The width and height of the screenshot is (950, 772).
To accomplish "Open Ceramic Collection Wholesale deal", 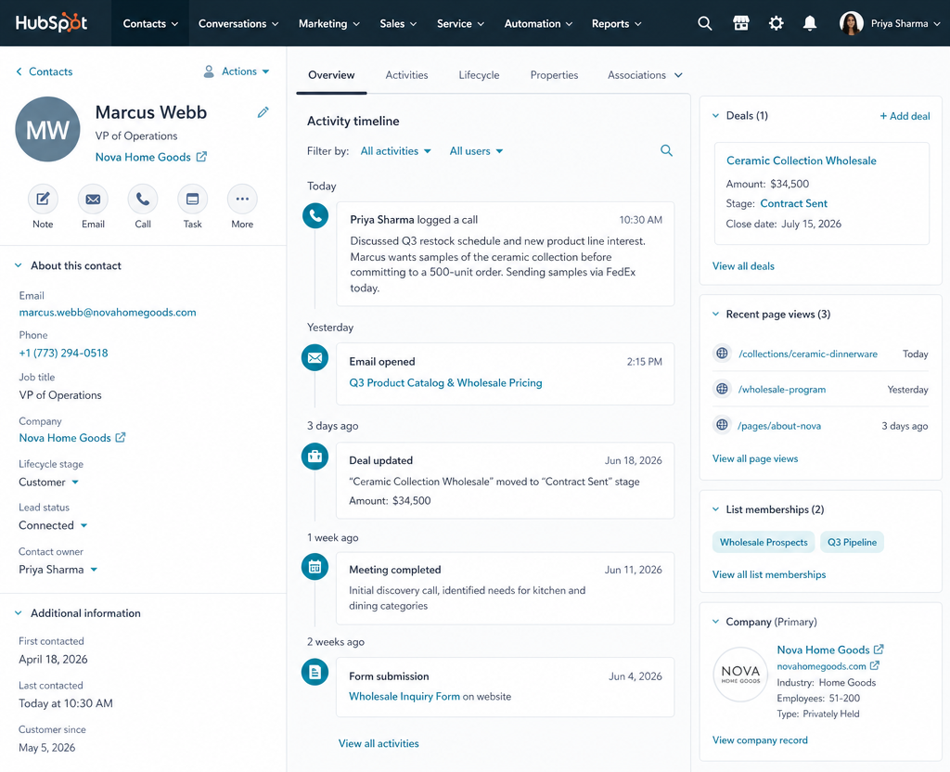I will point(801,161).
